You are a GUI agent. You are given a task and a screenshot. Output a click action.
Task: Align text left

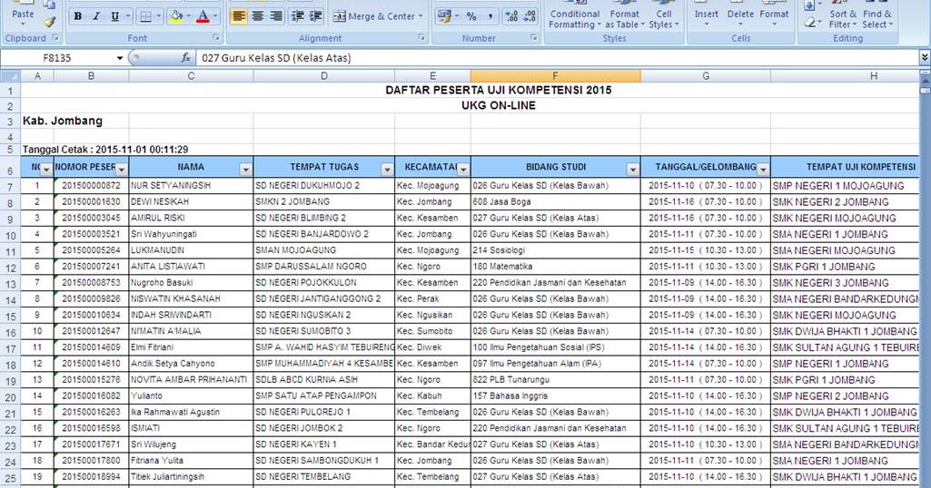point(239,16)
